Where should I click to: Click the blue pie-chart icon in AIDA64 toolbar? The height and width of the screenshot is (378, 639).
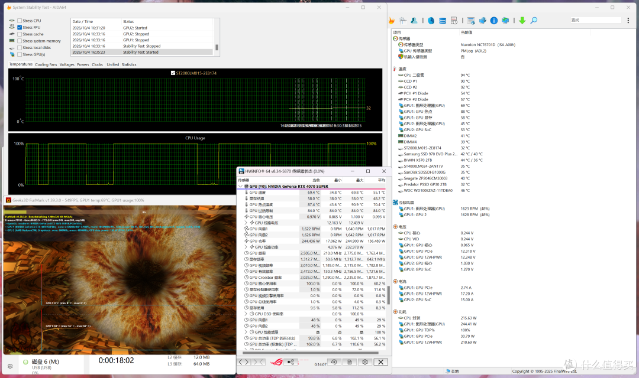431,20
